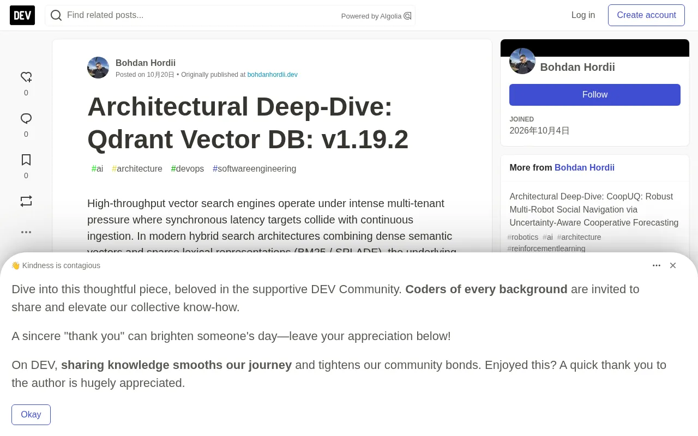Open the author name link in byline
This screenshot has height=436, width=698.
tap(146, 63)
